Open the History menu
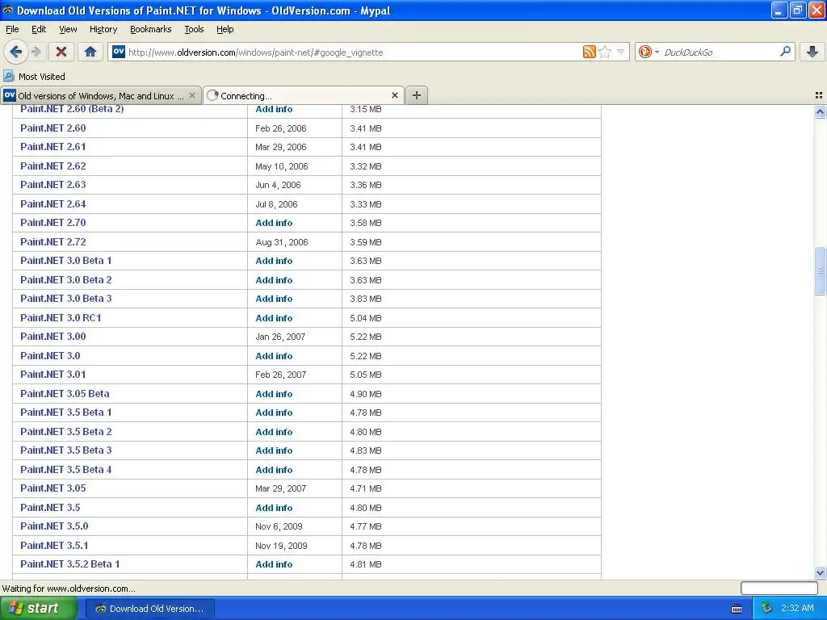Screen dimensions: 827x620 pyautogui.click(x=103, y=29)
